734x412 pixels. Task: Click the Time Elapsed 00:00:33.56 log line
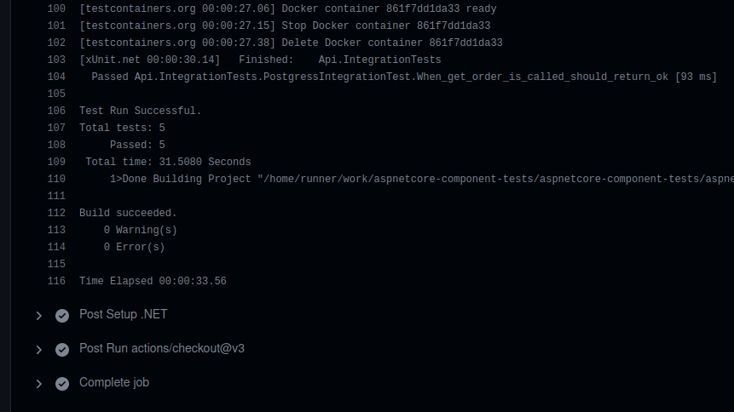(153, 281)
